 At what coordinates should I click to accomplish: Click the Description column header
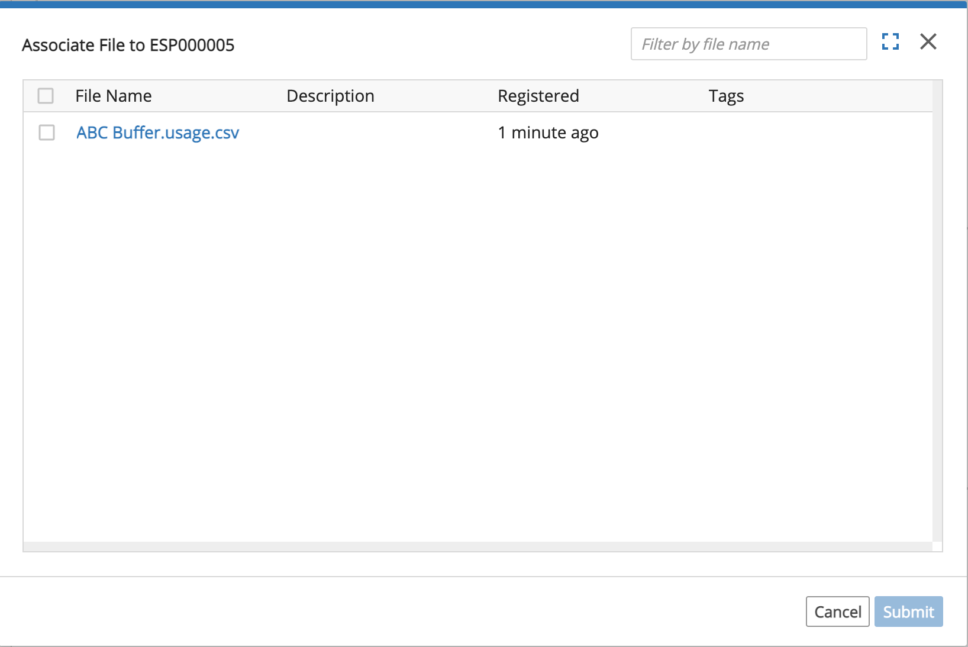(330, 96)
